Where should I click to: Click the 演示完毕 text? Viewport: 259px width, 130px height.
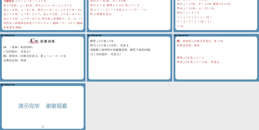[x=29, y=106]
